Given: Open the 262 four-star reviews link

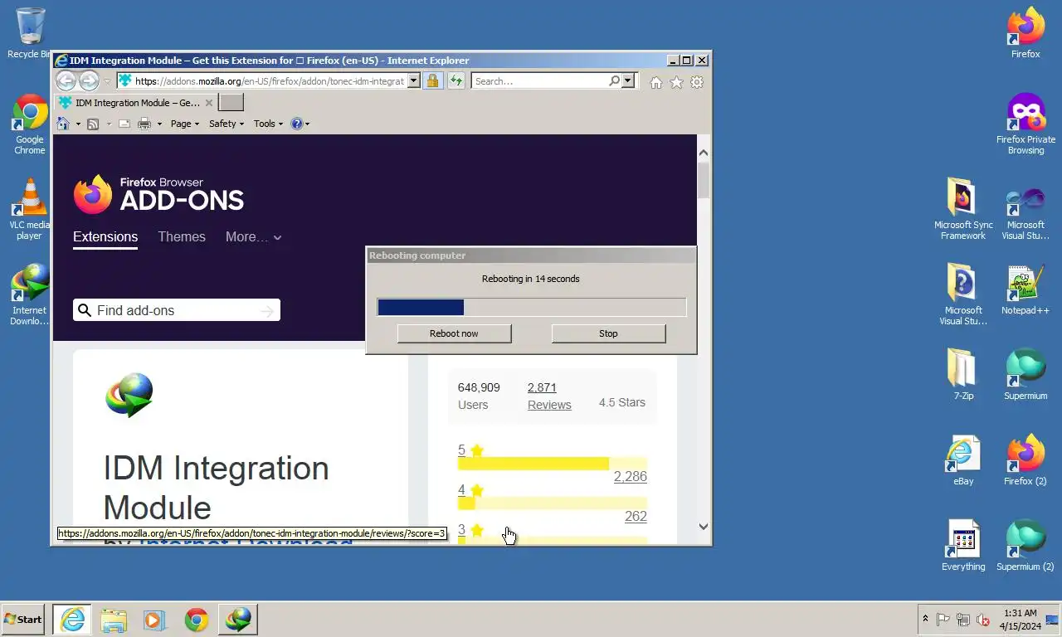Looking at the screenshot, I should (636, 517).
